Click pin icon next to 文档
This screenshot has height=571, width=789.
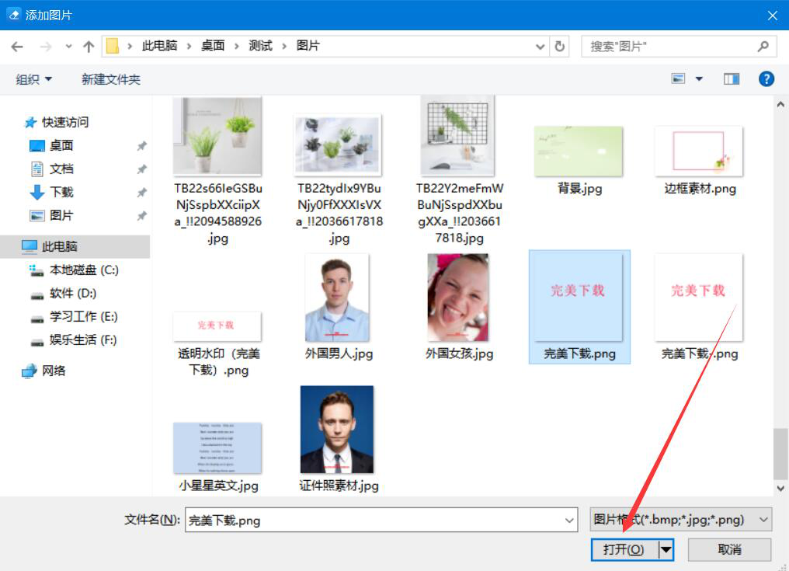point(142,169)
